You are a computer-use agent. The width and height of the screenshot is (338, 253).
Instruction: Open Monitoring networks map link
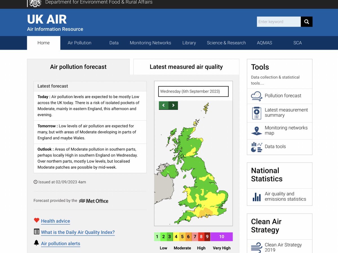(x=286, y=130)
